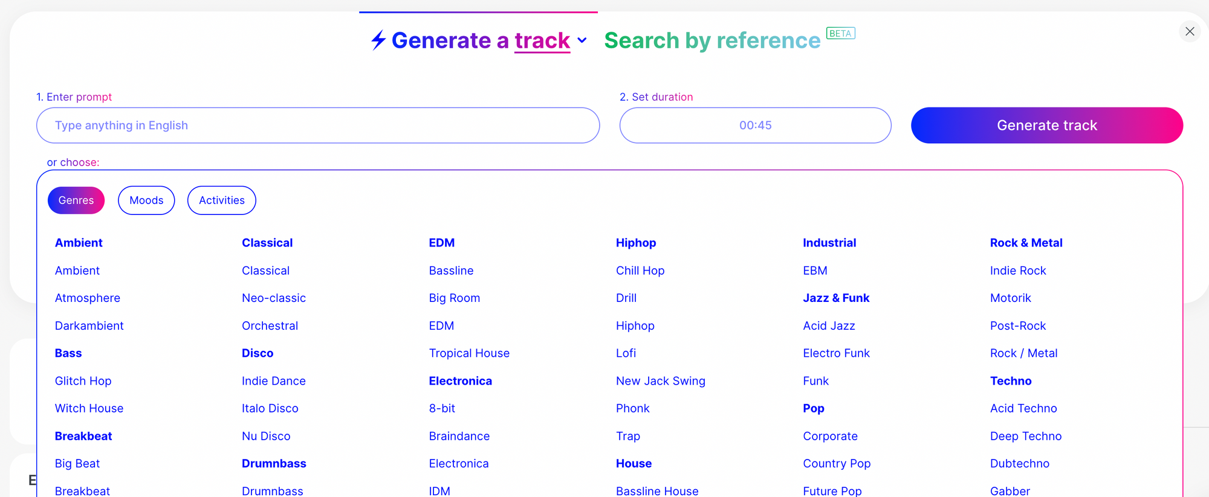Choose the Nu Disco genre
Screen dimensions: 1209x497
coord(266,436)
